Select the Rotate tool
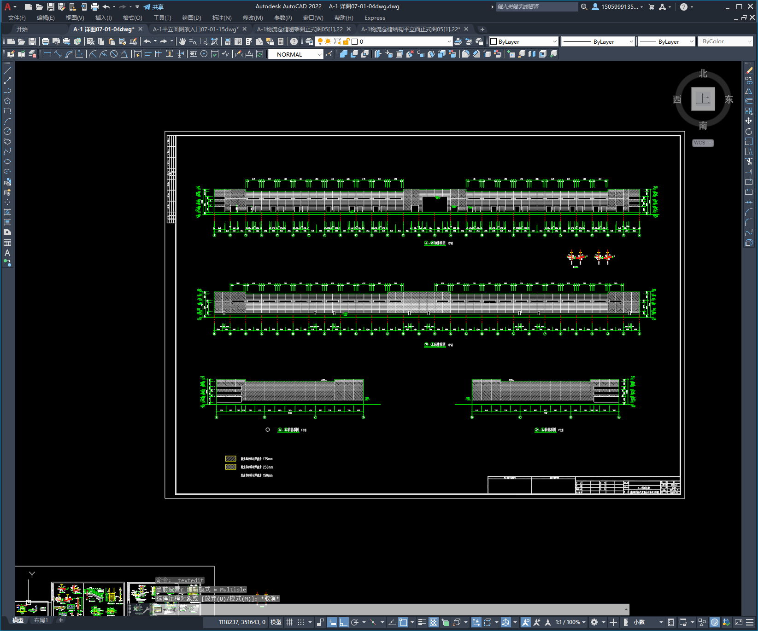Screen dimensions: 758x631 [x=749, y=131]
